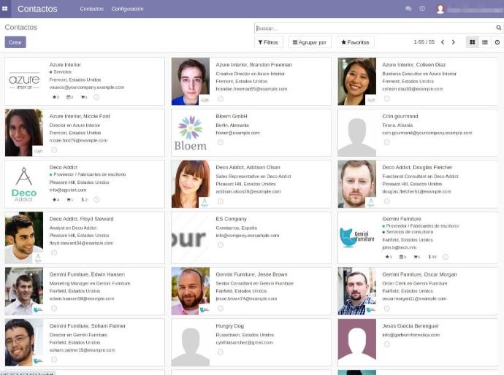Viewport: 504px width, 375px height.
Task: Click Deco Addict sales dollar icon
Action: click(x=84, y=200)
